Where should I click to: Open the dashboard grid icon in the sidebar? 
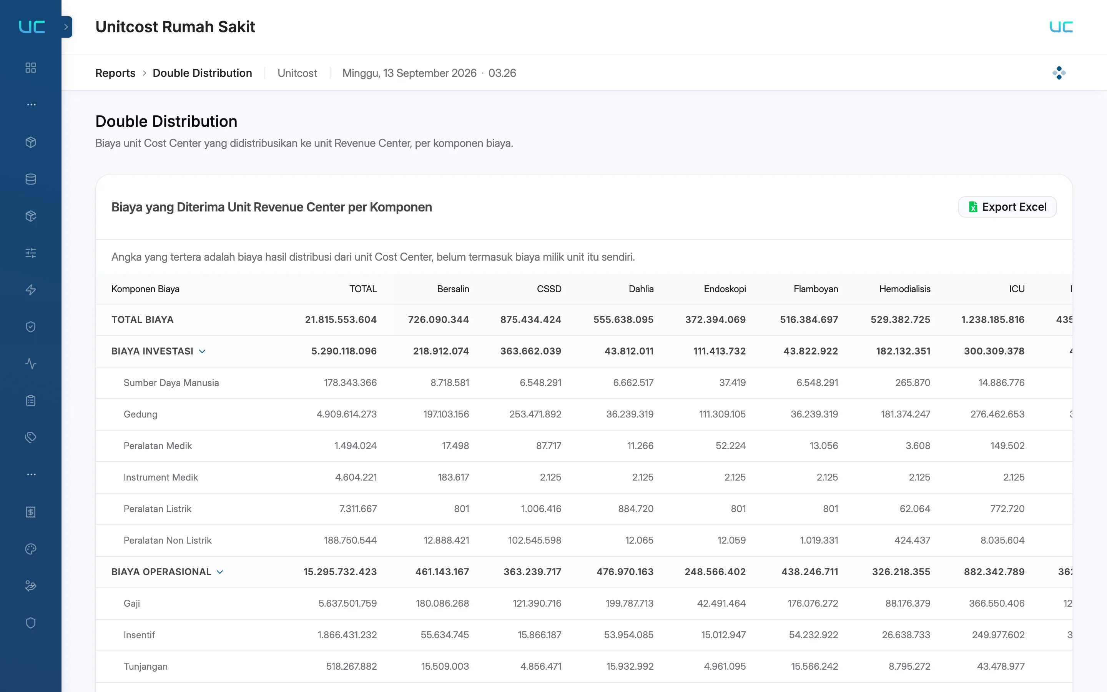pos(31,68)
